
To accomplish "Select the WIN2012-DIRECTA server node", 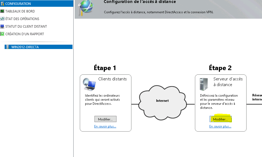I will pos(39,47).
